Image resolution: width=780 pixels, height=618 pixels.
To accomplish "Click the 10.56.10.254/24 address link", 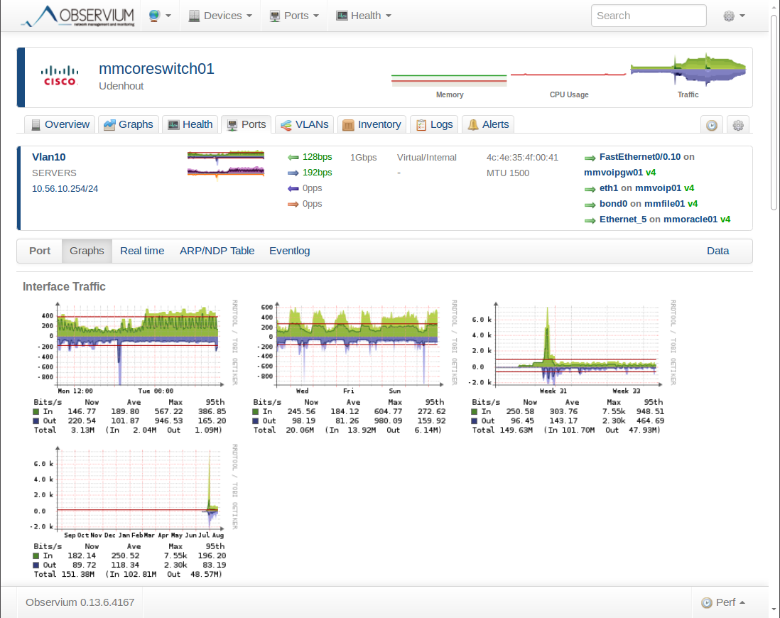I will tap(65, 188).
